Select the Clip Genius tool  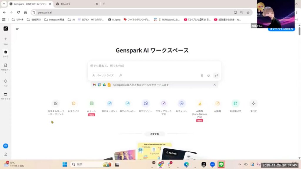click(x=163, y=104)
